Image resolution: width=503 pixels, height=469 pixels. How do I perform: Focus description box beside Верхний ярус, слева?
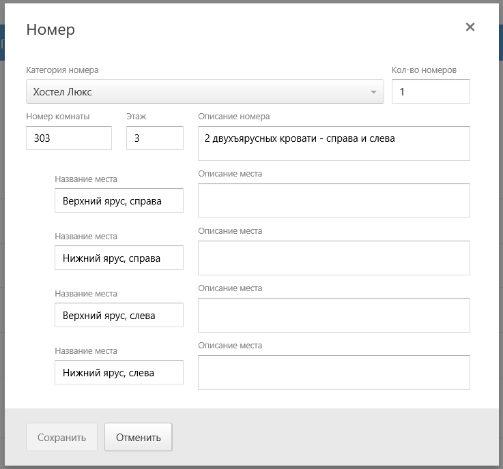point(333,315)
